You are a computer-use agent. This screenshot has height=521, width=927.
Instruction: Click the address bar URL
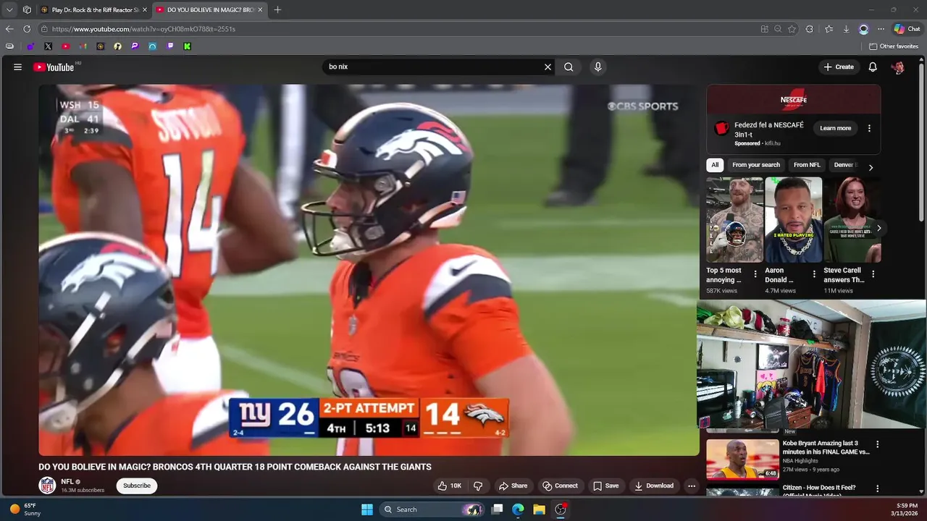[x=143, y=29]
